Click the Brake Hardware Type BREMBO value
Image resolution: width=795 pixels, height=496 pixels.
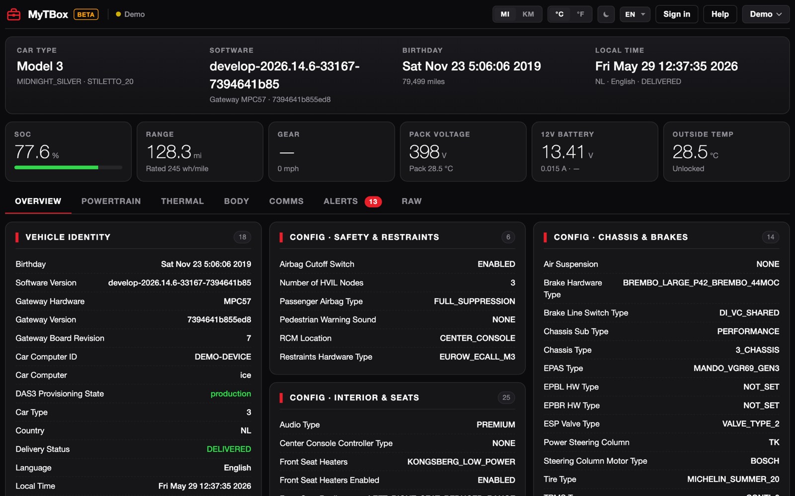701,283
